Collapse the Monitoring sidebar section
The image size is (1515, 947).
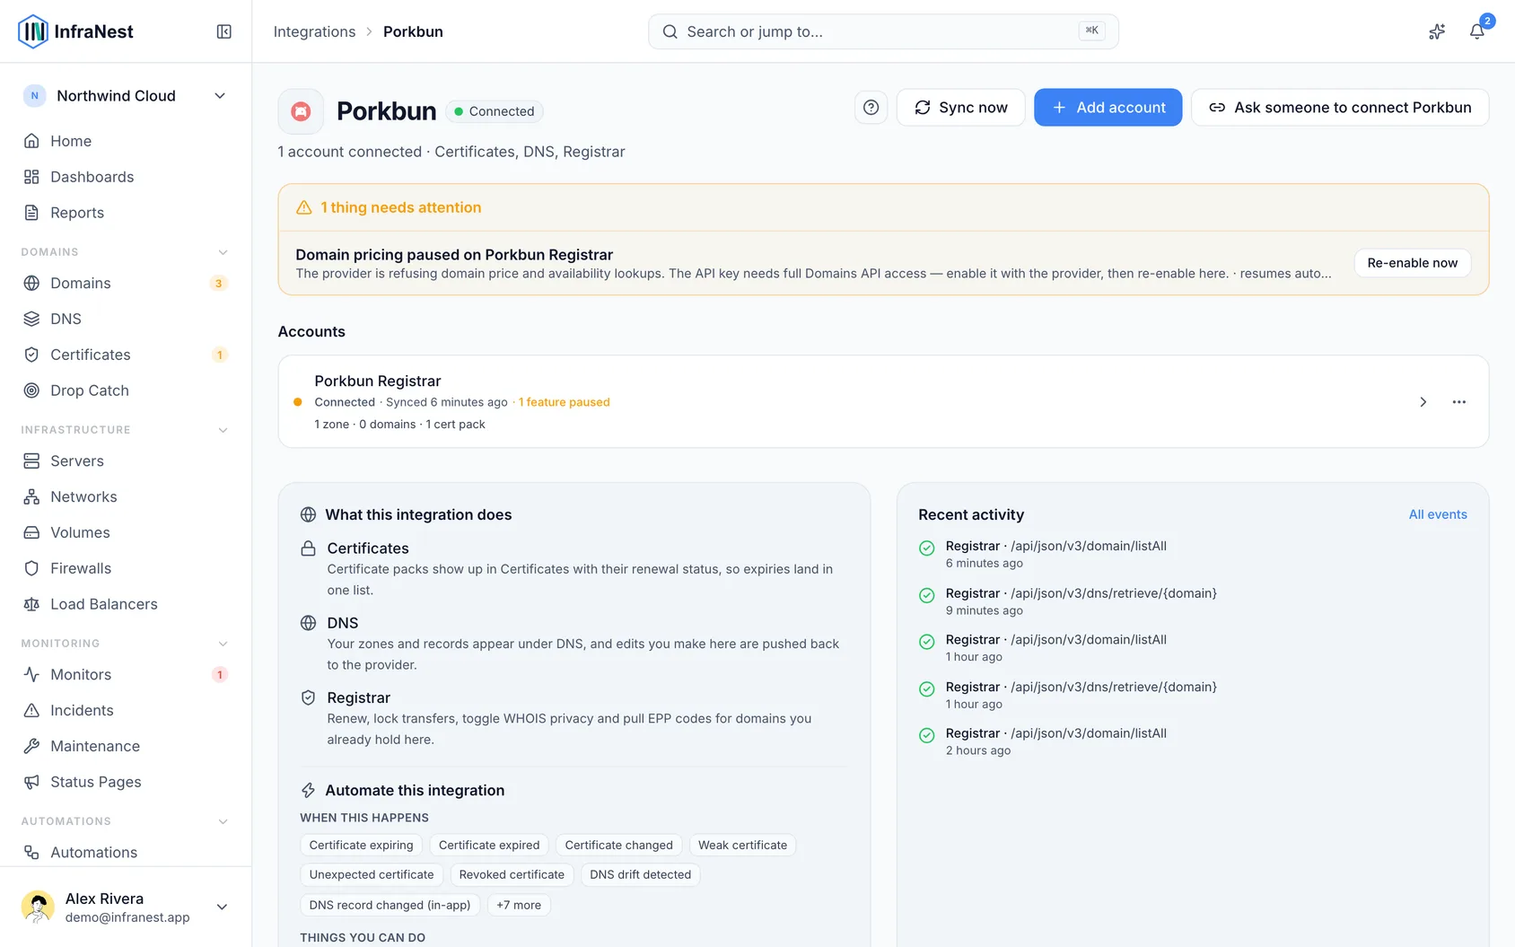click(x=223, y=644)
